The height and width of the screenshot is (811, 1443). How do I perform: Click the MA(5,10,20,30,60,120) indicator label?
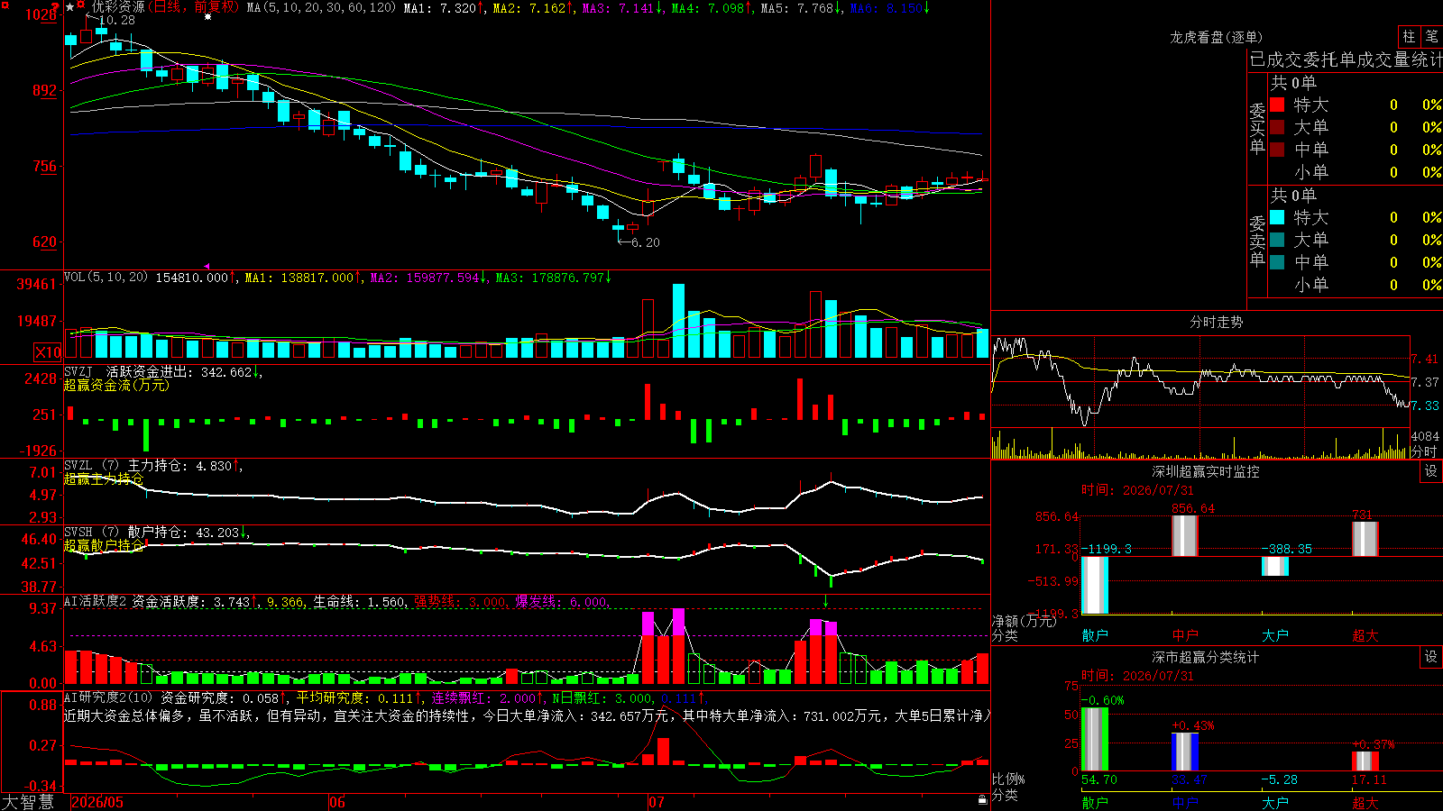321,7
